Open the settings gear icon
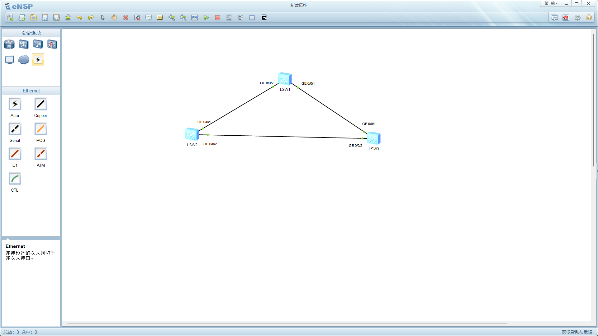Screen dimensions: 598x336 click(x=577, y=18)
